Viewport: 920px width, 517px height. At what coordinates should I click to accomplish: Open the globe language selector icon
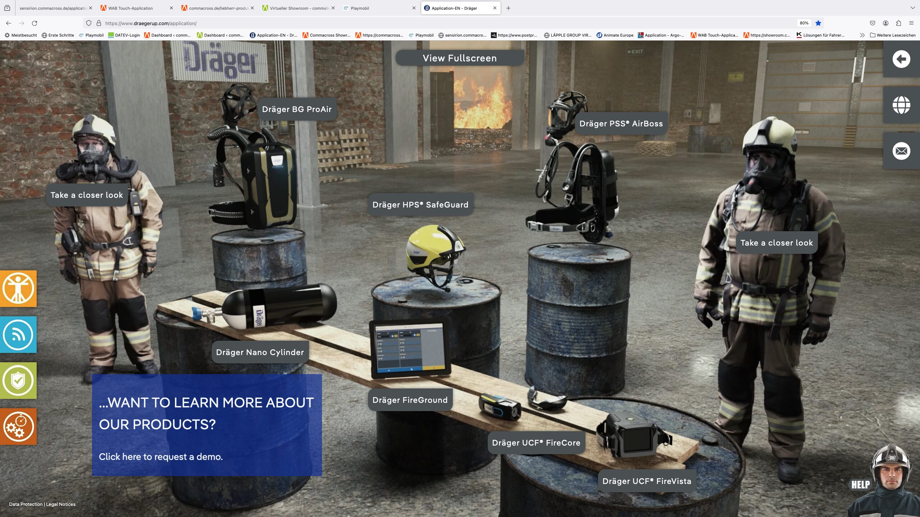pos(901,105)
